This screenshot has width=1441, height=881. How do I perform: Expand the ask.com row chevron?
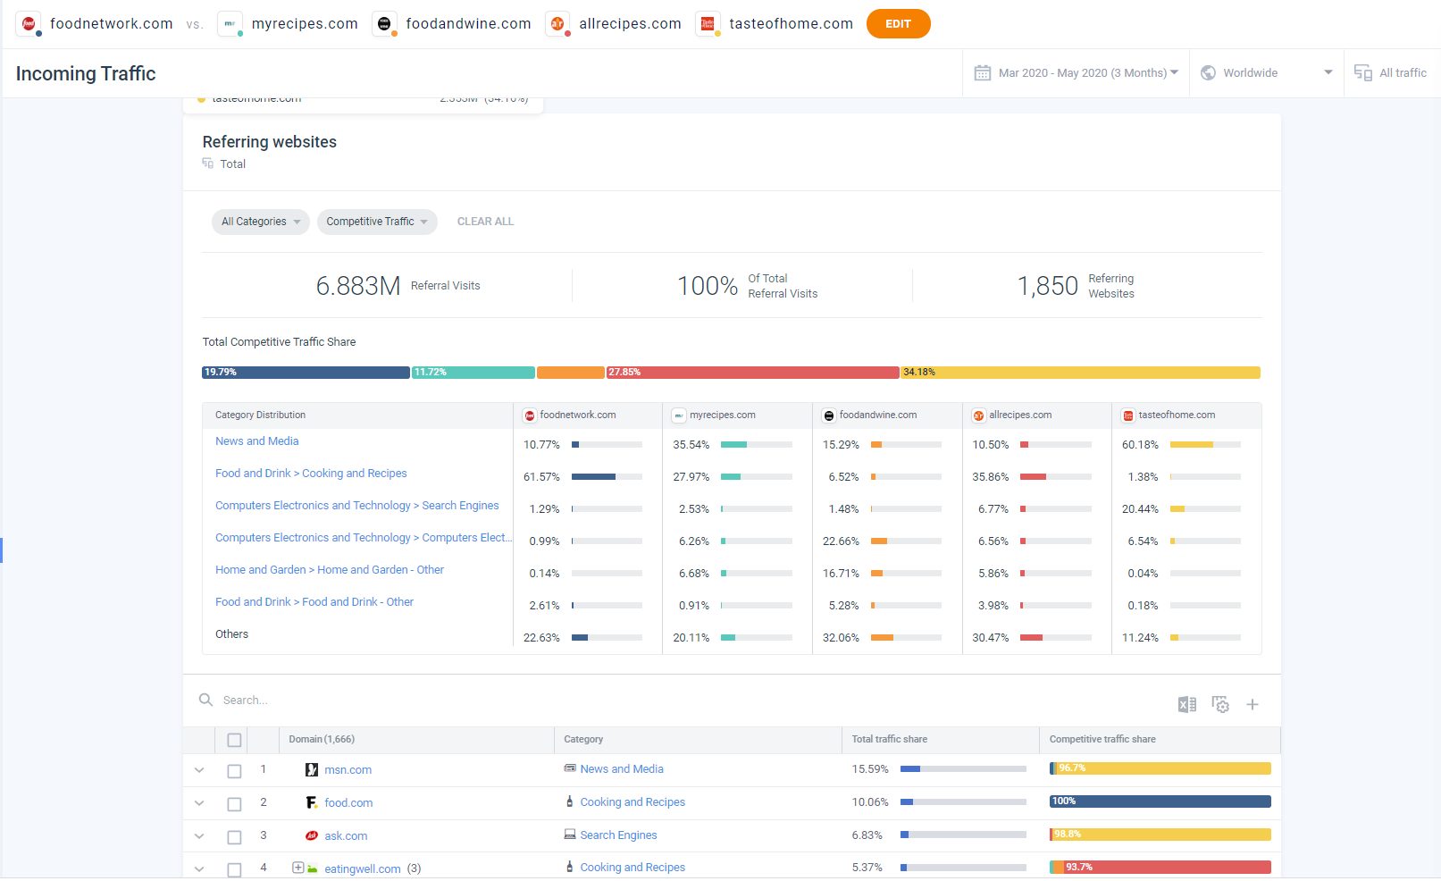[x=199, y=836]
